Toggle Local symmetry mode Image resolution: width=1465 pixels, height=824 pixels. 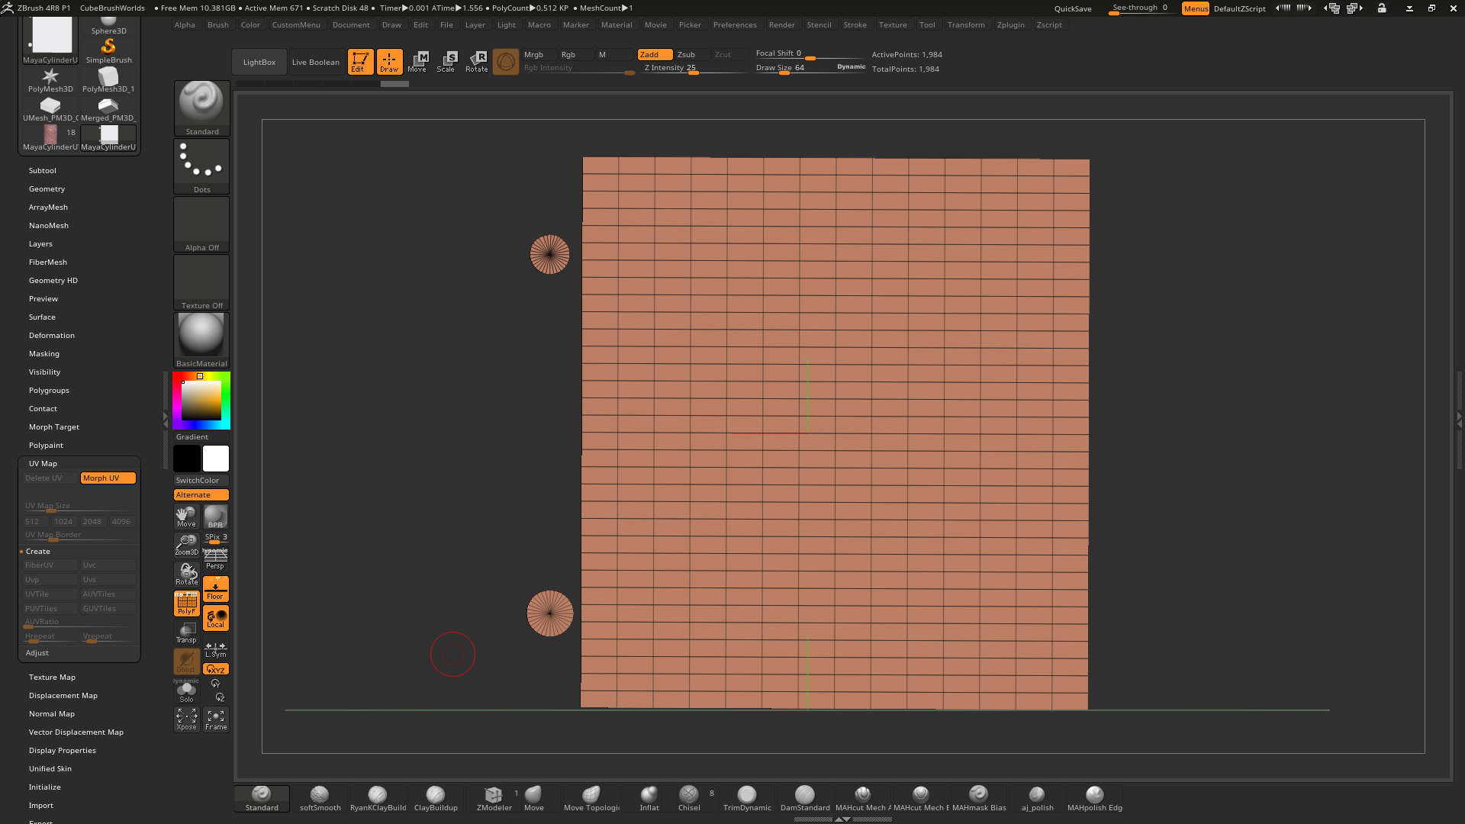coord(216,618)
